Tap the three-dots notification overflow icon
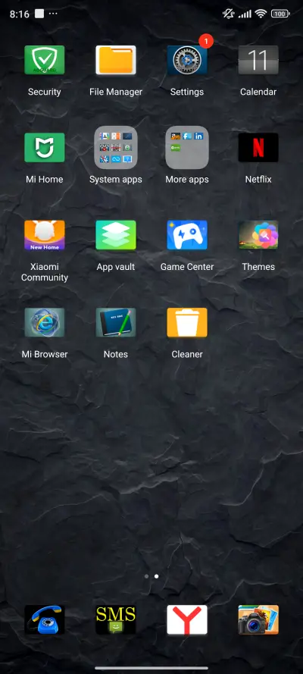Image resolution: width=303 pixels, height=674 pixels. coord(53,14)
